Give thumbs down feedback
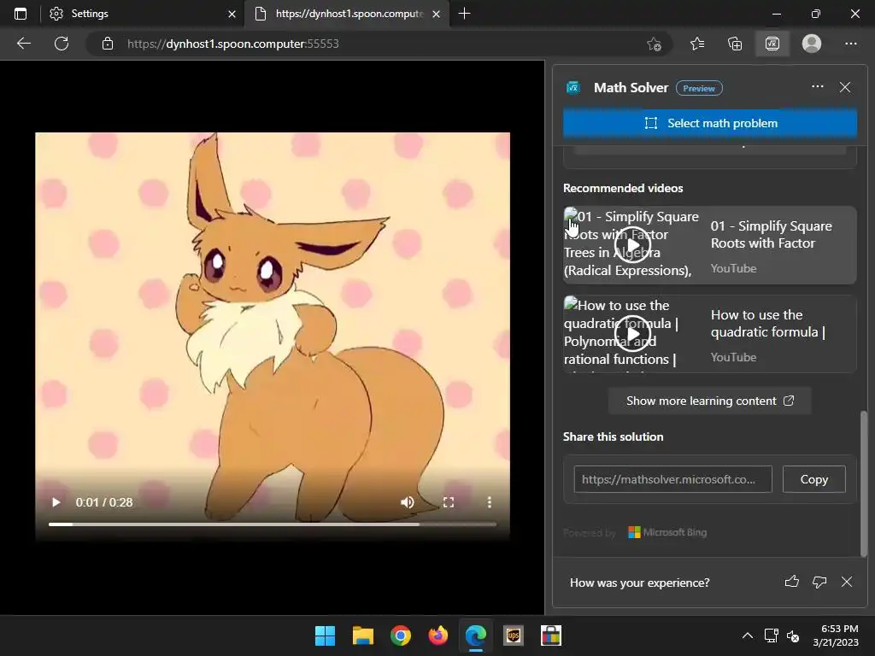Screen dimensions: 875x656 (819, 583)
